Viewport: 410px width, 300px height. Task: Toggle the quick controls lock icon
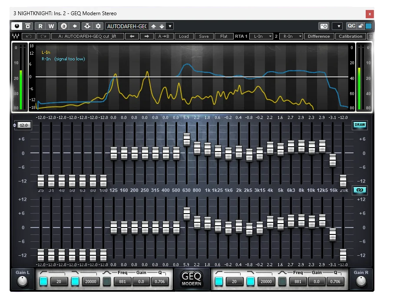(361, 26)
